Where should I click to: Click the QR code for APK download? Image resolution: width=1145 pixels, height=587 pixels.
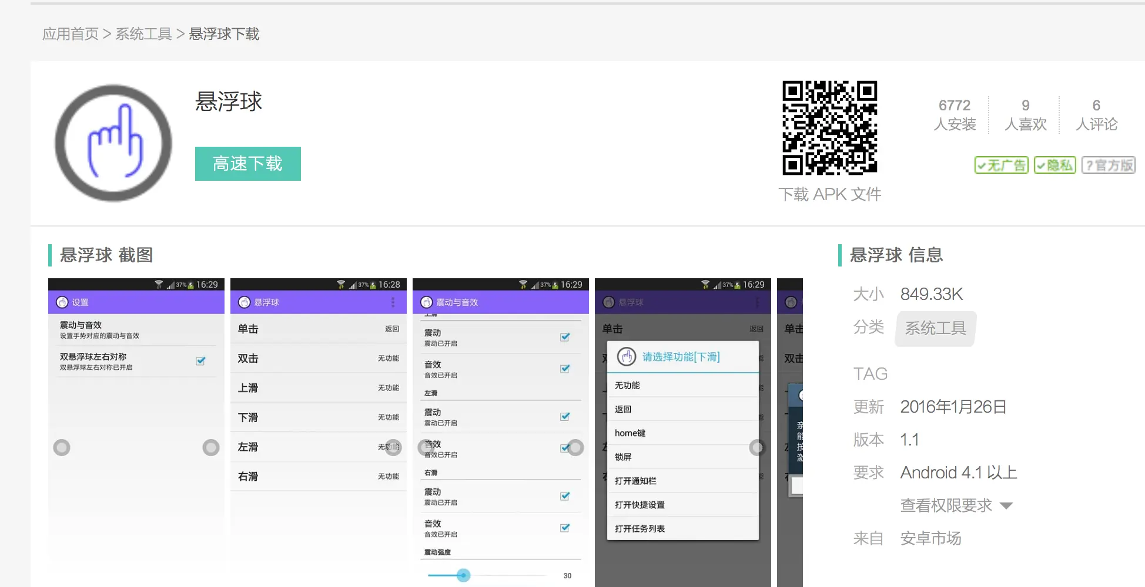click(x=829, y=128)
